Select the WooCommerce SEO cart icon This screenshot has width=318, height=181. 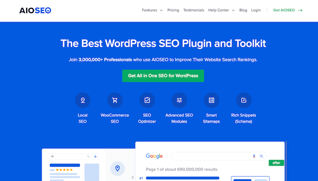click(115, 100)
